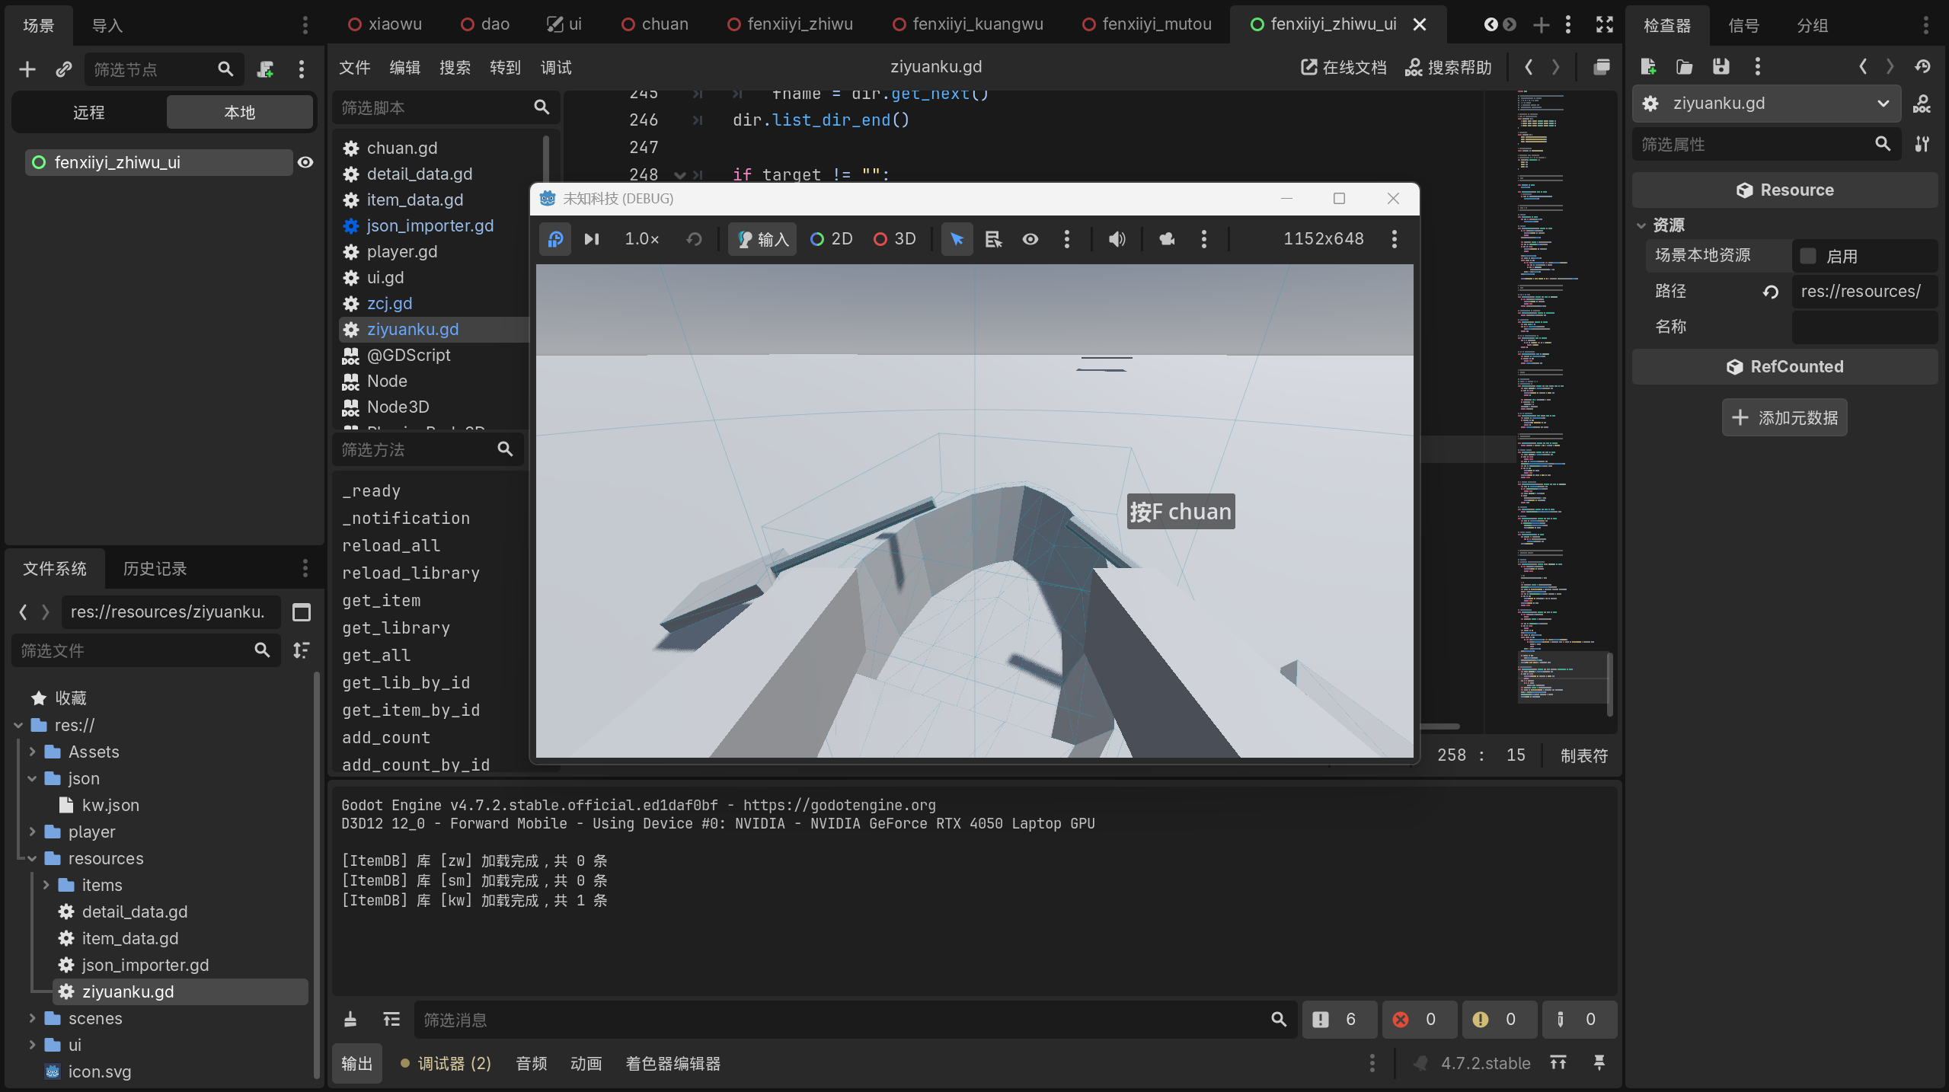
Task: Click the save resource floppy icon
Action: tap(1721, 67)
